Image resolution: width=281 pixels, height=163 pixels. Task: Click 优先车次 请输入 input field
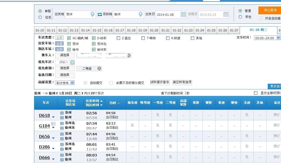[x=63, y=62]
